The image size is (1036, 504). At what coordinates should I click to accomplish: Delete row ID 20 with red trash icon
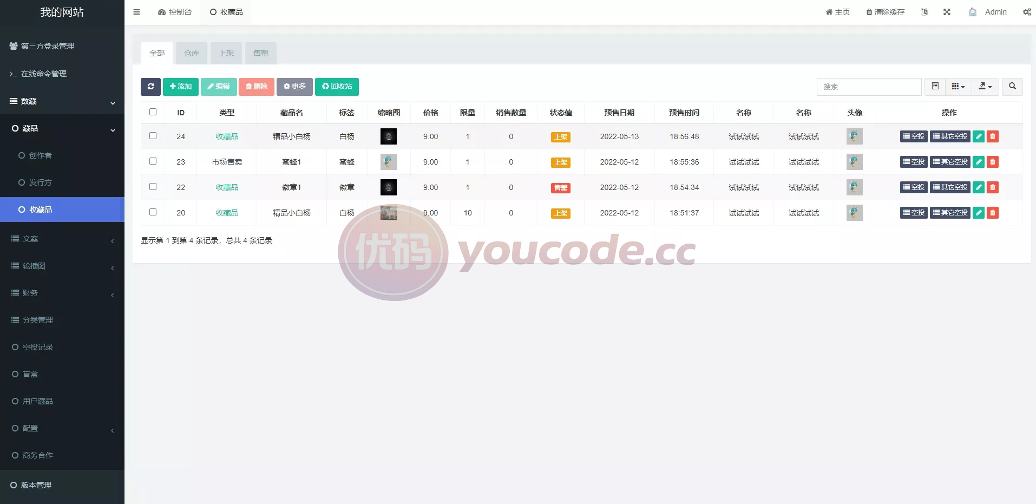993,213
